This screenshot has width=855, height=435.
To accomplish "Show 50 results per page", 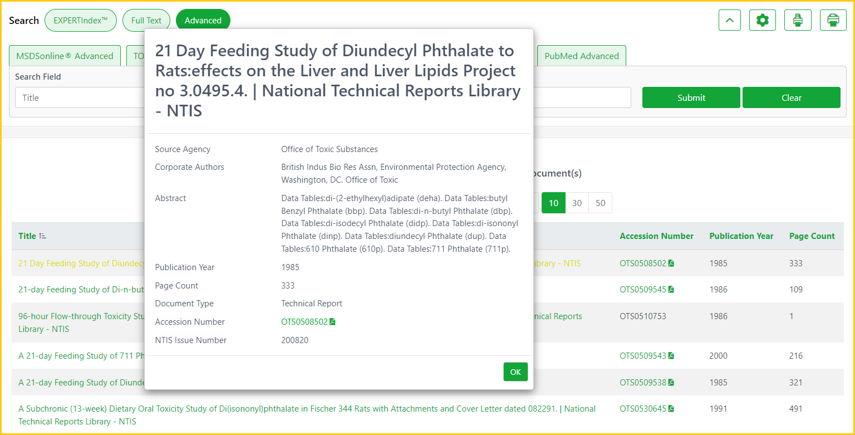I will pos(600,203).
